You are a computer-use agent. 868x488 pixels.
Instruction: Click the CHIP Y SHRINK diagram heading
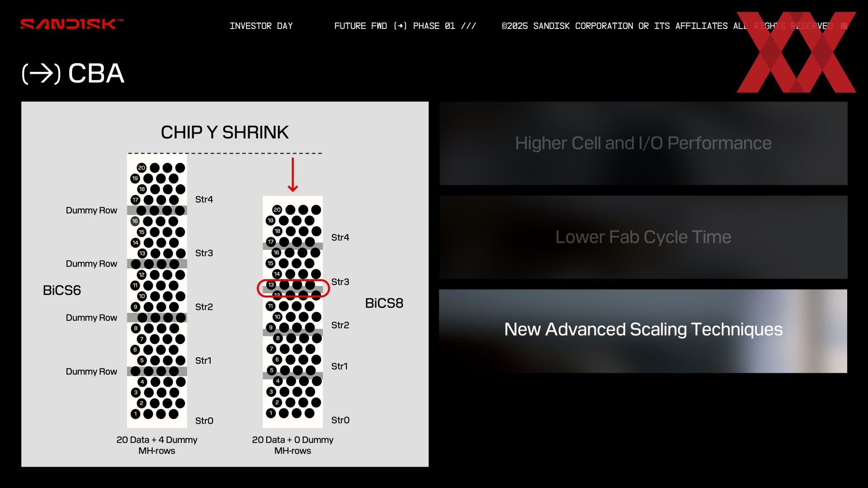(x=225, y=132)
